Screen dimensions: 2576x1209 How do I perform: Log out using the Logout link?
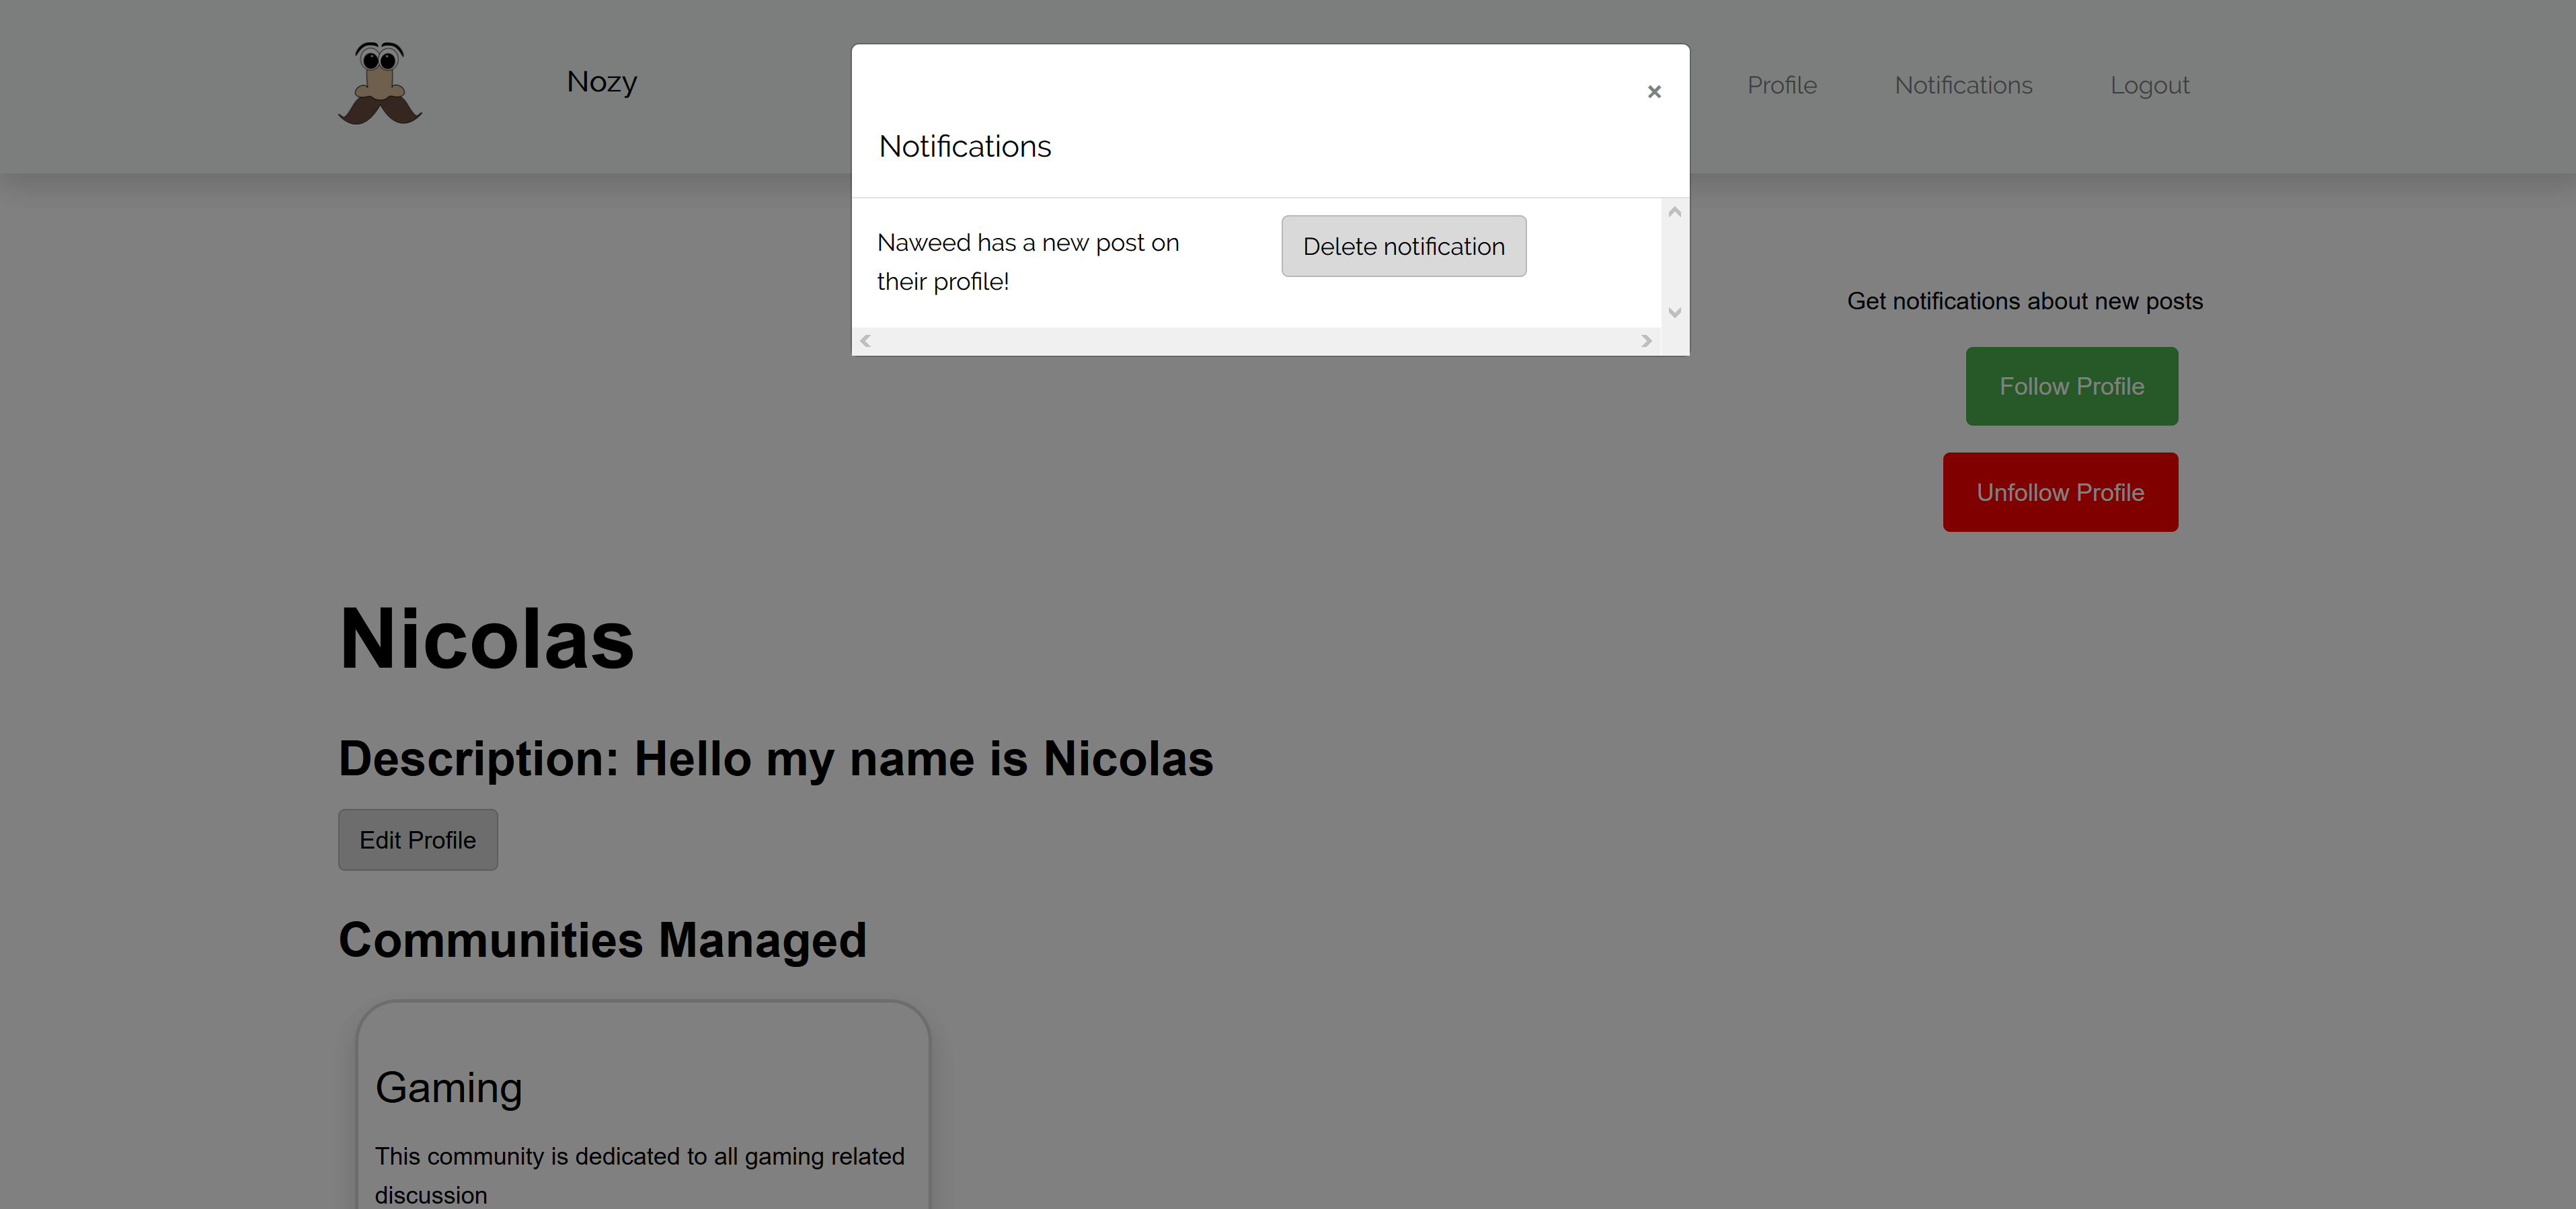2149,86
